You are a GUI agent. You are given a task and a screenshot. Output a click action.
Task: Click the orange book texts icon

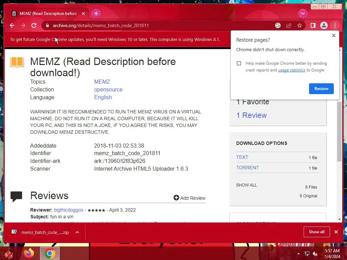pos(17,62)
